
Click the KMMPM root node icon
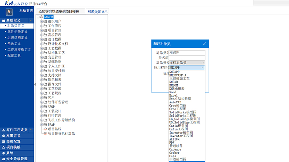(x=41, y=17)
